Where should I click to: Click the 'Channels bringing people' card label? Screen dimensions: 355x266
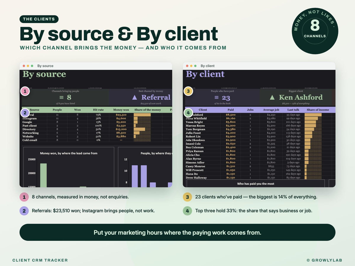tap(65, 91)
